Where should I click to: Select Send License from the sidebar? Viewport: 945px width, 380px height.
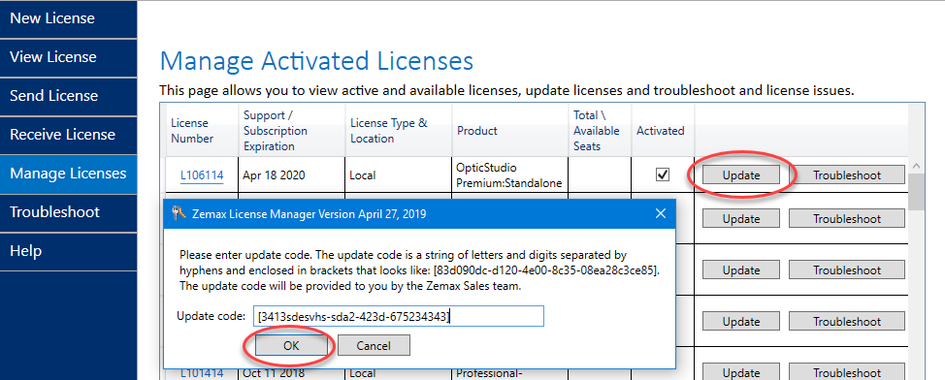point(68,96)
